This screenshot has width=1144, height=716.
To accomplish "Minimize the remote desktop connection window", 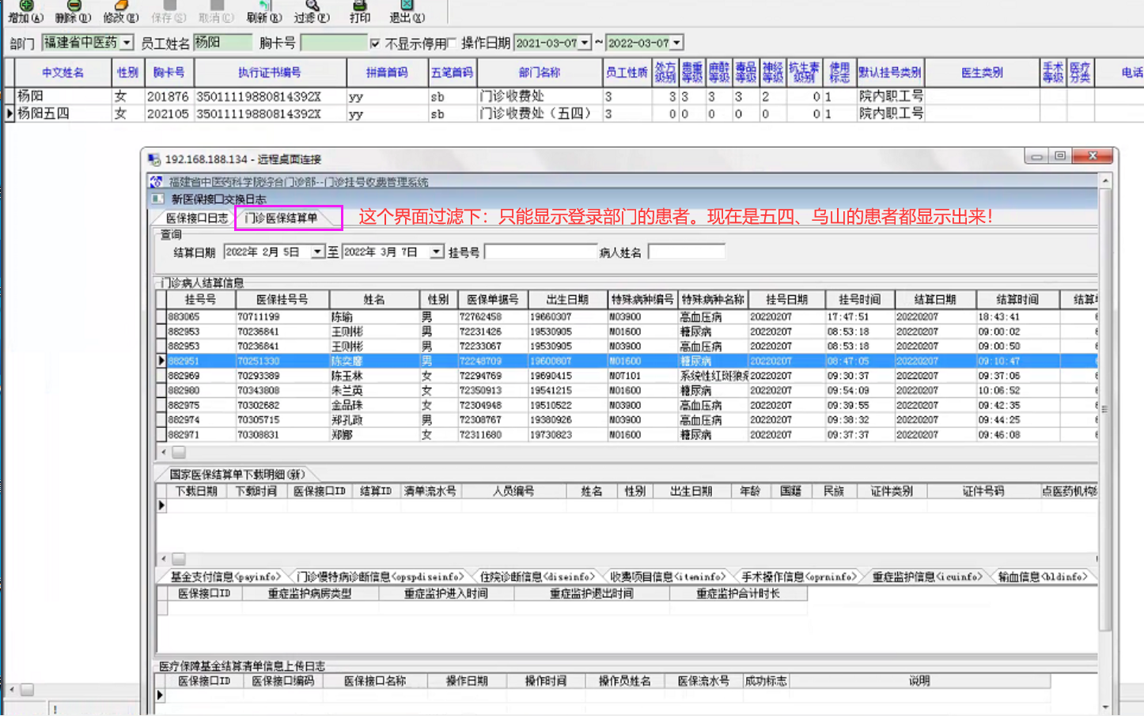I will click(1036, 156).
